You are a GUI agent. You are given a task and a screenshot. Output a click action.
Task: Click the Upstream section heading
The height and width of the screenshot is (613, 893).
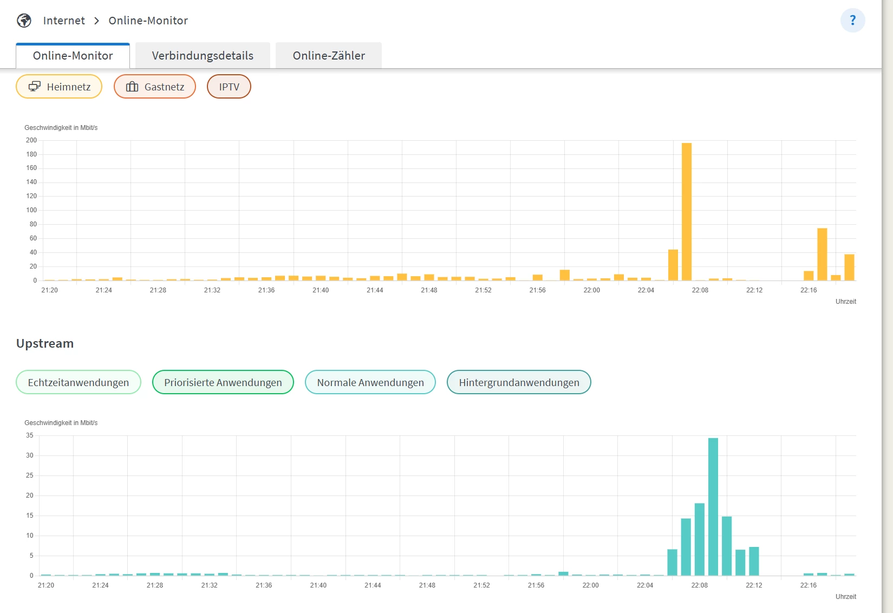tap(45, 343)
